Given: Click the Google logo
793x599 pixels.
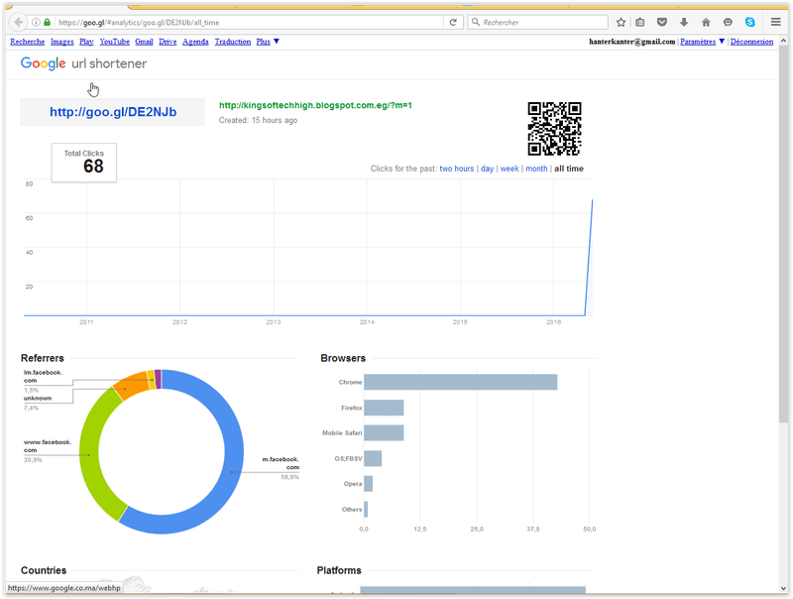Looking at the screenshot, I should coord(43,63).
